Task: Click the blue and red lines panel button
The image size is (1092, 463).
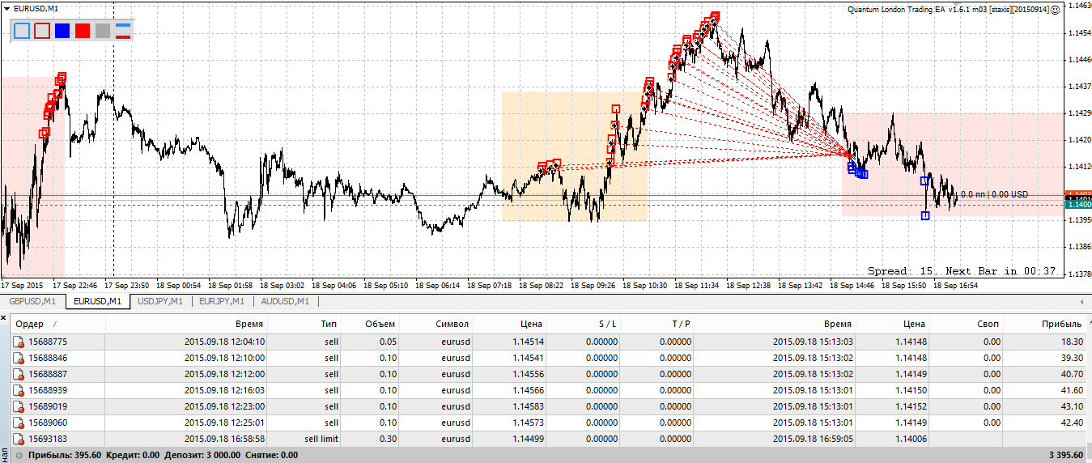Action: coord(123,31)
